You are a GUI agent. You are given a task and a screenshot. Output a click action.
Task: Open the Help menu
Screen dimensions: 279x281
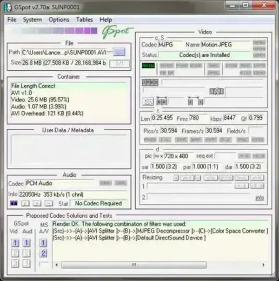click(106, 20)
